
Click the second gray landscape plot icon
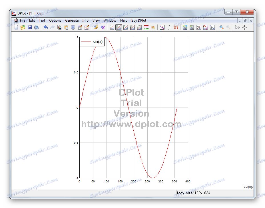point(192,27)
